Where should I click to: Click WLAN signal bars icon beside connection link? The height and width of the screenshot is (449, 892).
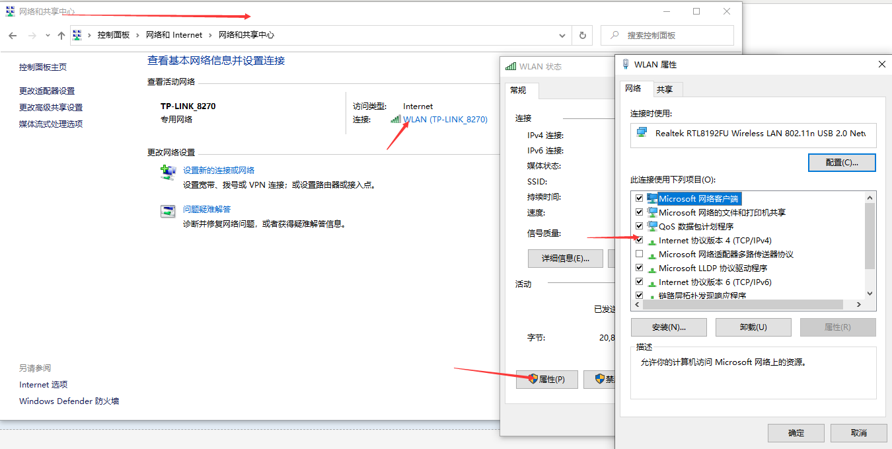[396, 119]
